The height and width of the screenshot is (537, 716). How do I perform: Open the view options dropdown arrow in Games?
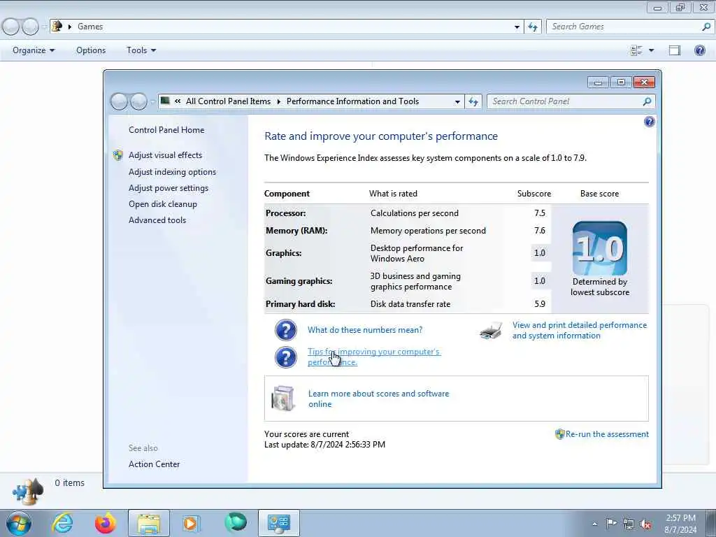[x=651, y=50]
